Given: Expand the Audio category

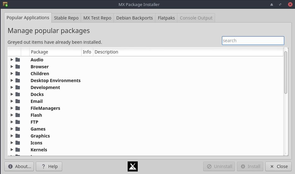Looking at the screenshot, I should 12,60.
